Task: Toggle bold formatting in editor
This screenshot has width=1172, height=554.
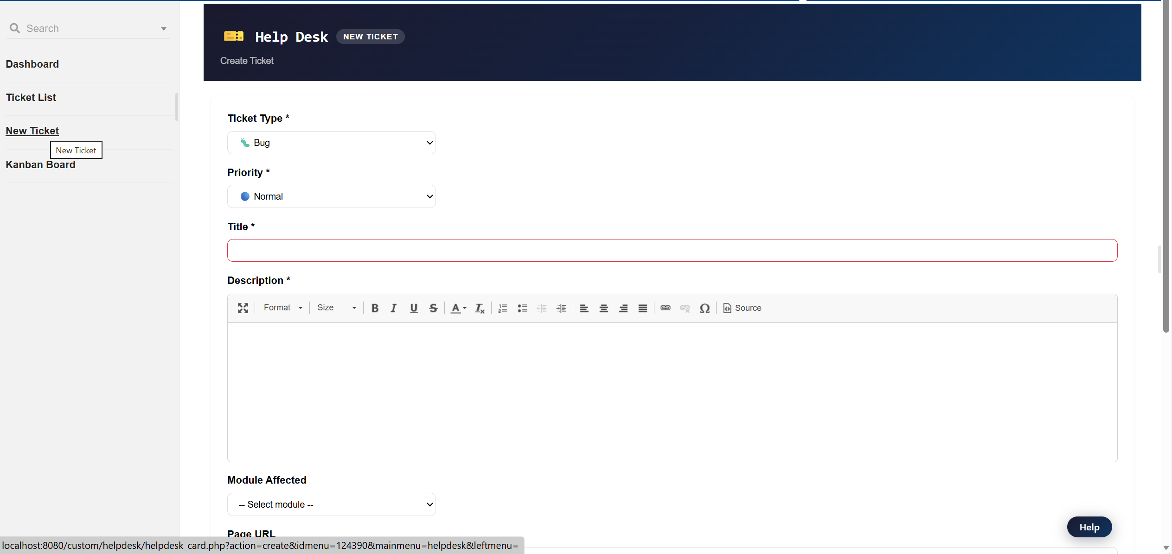Action: 375,308
